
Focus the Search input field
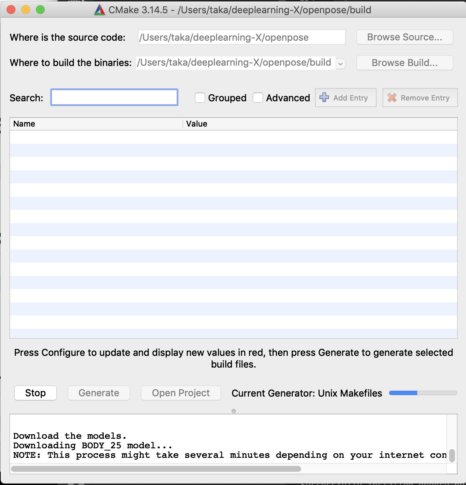click(x=114, y=97)
